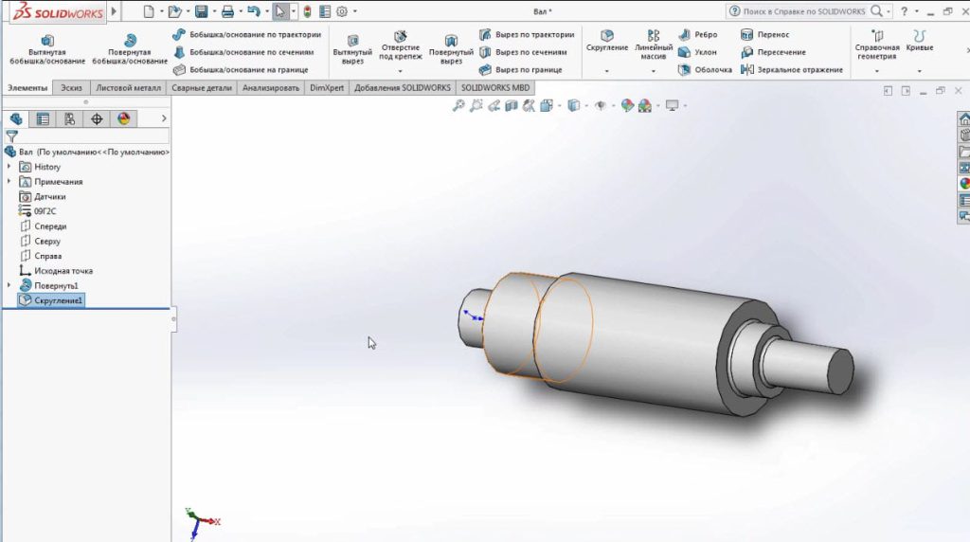Select the Линейный массив tool

click(654, 45)
